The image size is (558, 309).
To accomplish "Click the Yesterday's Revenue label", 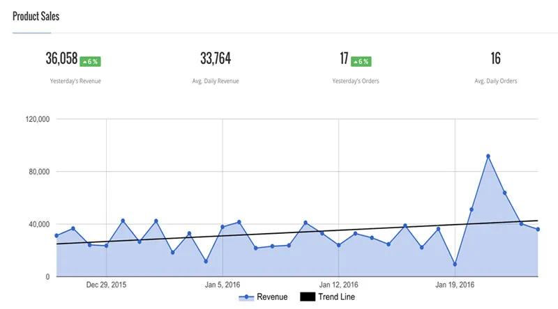I will (x=75, y=81).
